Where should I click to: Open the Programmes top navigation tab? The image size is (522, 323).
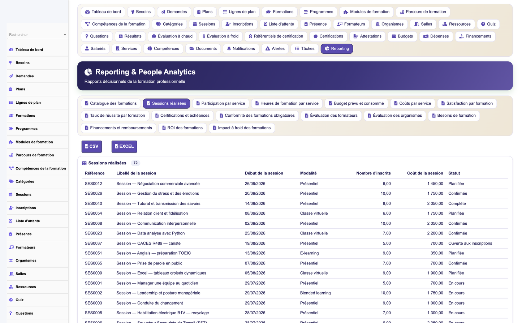(x=319, y=12)
